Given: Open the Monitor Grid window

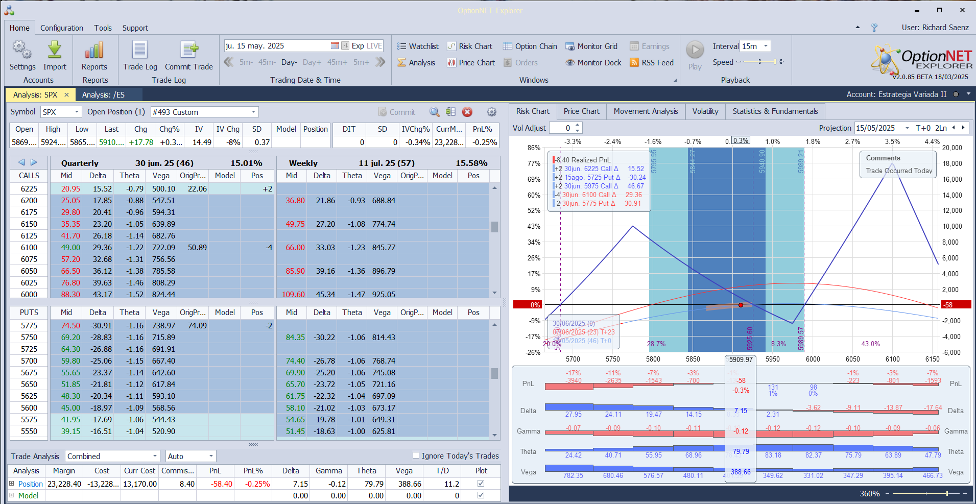Looking at the screenshot, I should click(591, 46).
